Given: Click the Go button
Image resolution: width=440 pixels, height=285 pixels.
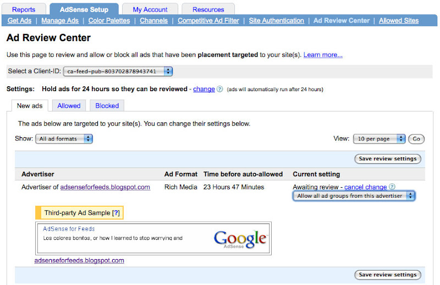Looking at the screenshot, I should 416,139.
